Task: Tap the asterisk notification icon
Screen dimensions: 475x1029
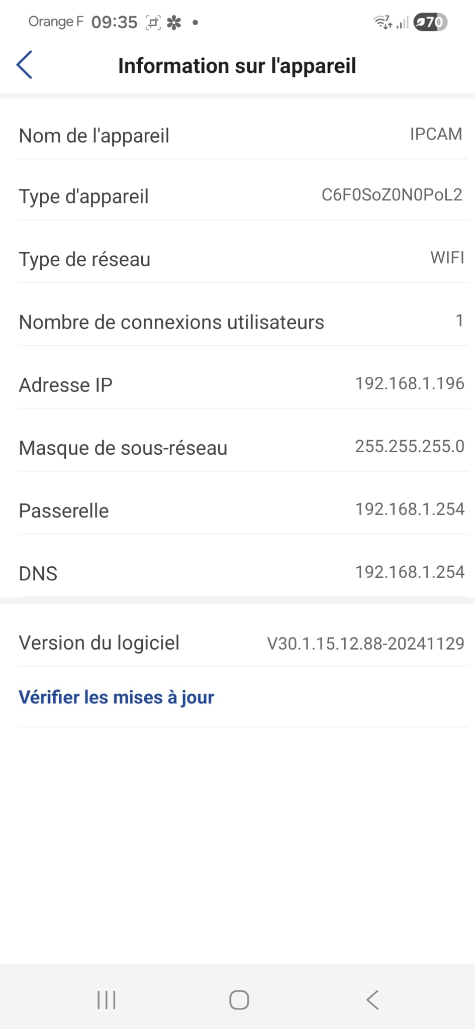Action: pyautogui.click(x=173, y=21)
